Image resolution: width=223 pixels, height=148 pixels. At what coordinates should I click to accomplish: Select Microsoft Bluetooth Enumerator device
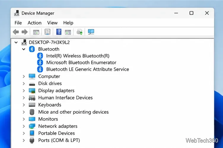(x=81, y=62)
